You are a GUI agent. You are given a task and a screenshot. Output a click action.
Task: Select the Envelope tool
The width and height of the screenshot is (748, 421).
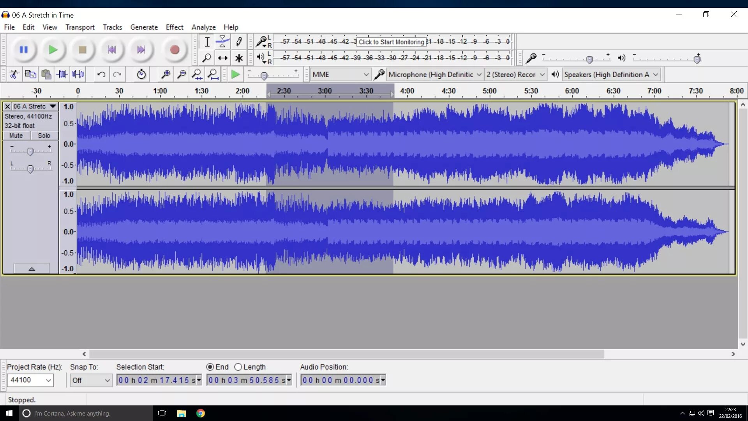(222, 41)
